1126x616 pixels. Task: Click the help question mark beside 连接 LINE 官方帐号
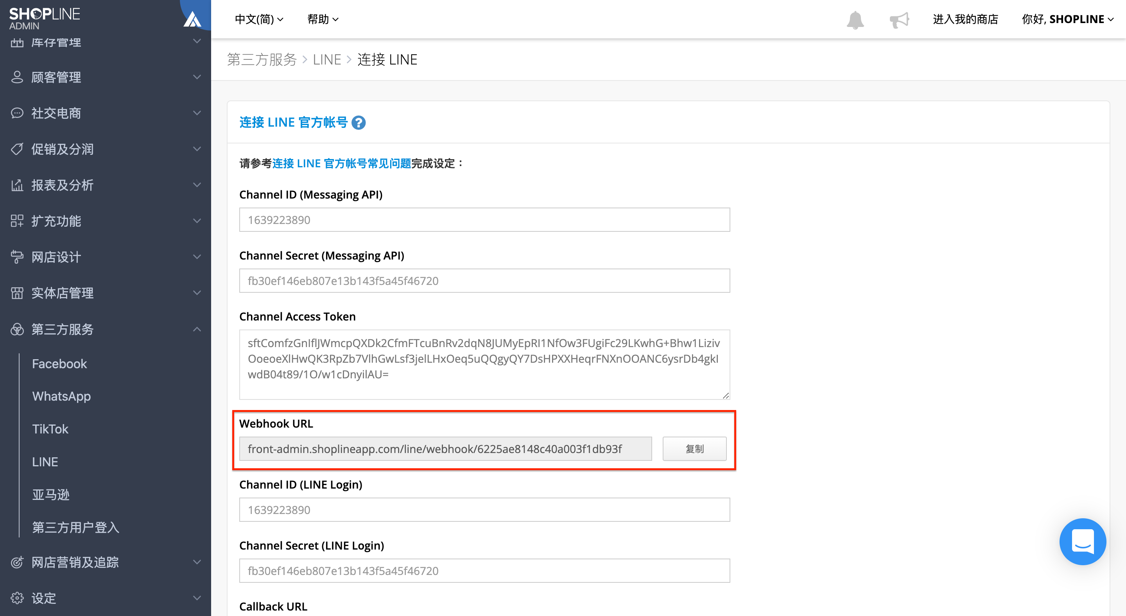pyautogui.click(x=359, y=123)
